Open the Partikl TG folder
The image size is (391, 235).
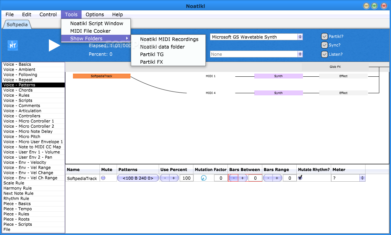coord(168,54)
